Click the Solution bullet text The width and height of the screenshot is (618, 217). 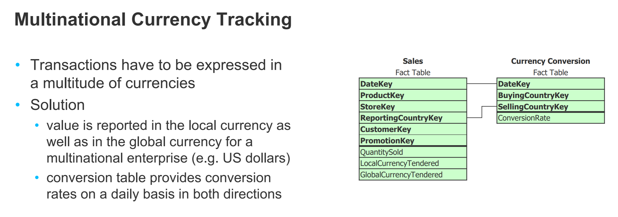pyautogui.click(x=57, y=105)
